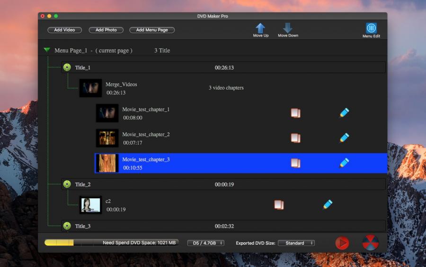Select the highlighted Movie_test_chapter_3 row
This screenshot has height=267, width=426.
[241, 163]
